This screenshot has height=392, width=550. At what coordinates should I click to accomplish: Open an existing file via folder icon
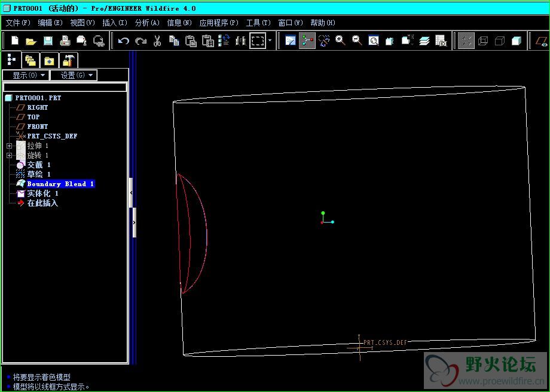click(x=31, y=41)
